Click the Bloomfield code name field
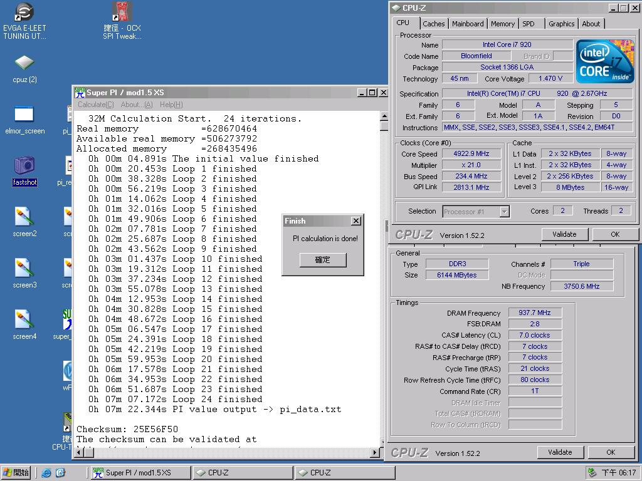Image resolution: width=642 pixels, height=481 pixels. click(x=476, y=56)
